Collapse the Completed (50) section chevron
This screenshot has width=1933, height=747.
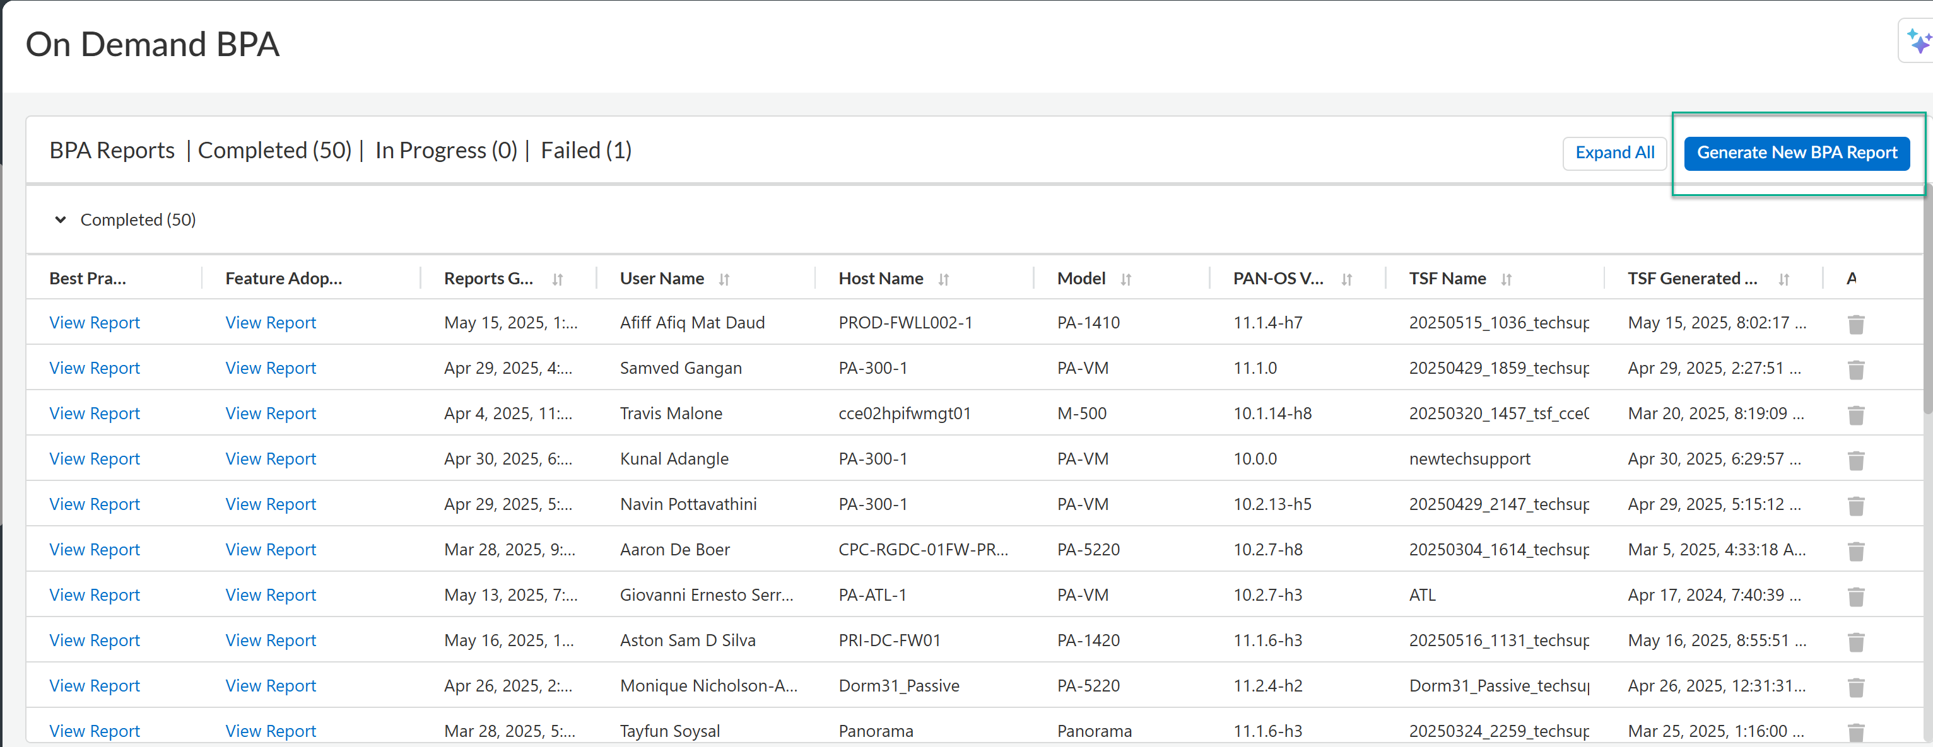pyautogui.click(x=61, y=220)
